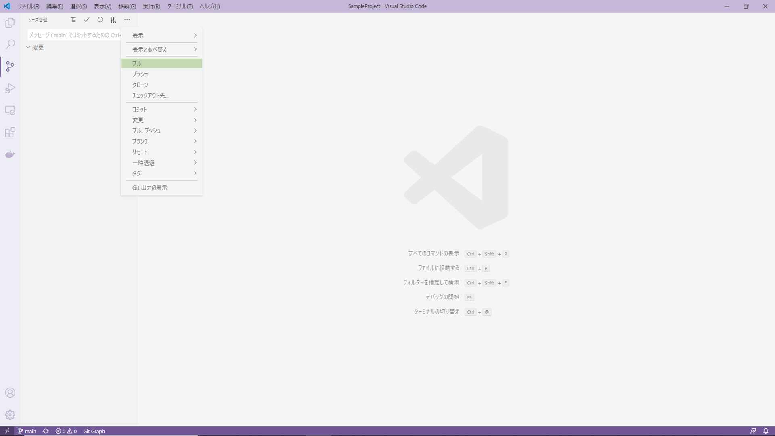Image resolution: width=775 pixels, height=436 pixels.
Task: Click the feedback icon in status bar
Action: pyautogui.click(x=753, y=431)
